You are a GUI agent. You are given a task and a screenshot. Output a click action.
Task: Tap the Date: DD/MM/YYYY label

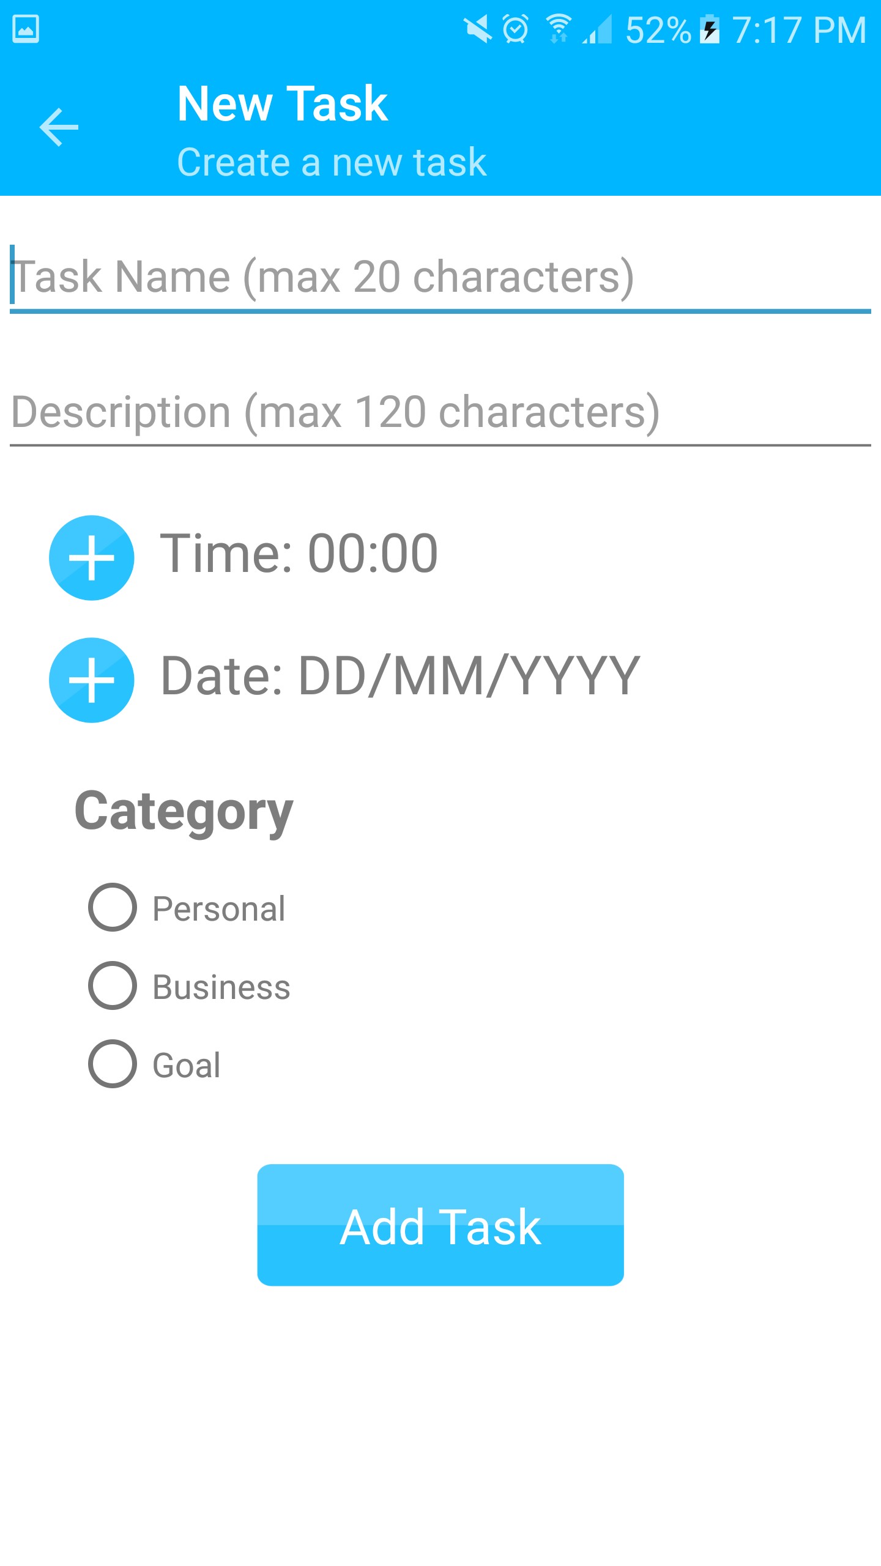click(x=400, y=676)
